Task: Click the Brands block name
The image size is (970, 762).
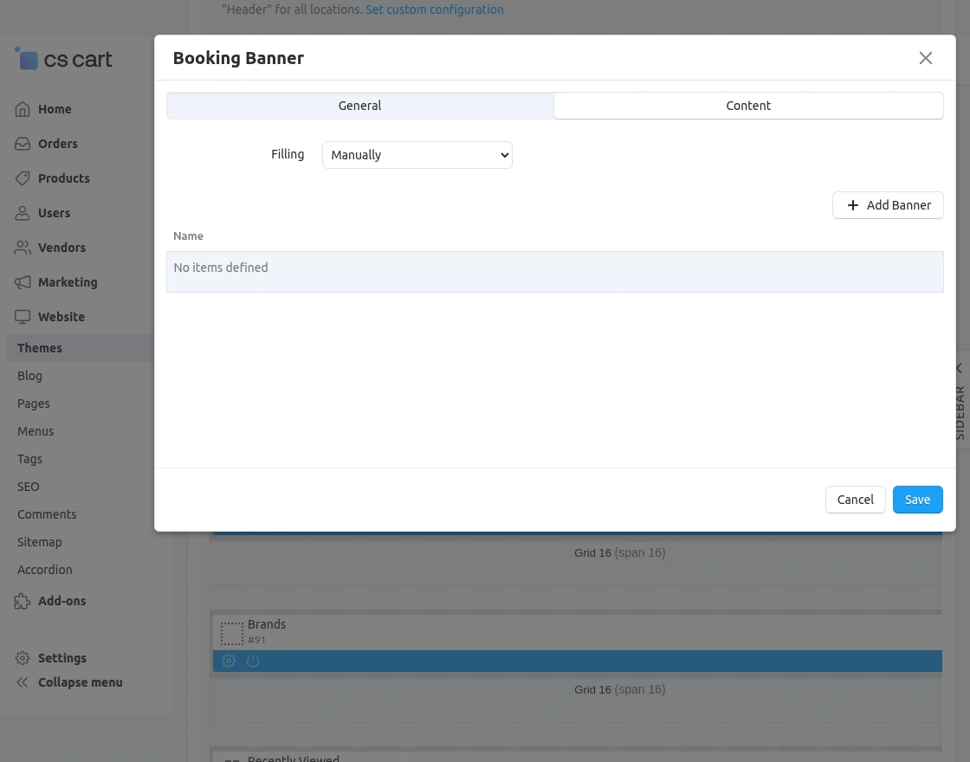Action: tap(267, 624)
